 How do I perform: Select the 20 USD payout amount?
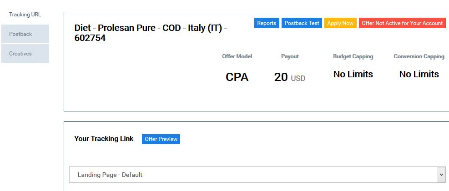coord(290,77)
